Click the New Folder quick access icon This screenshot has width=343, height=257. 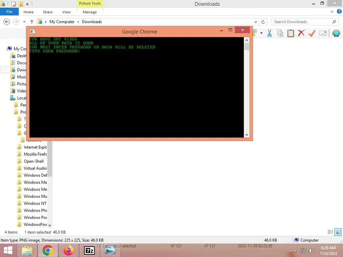(x=21, y=4)
